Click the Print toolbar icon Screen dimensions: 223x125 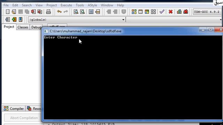pos(48,11)
